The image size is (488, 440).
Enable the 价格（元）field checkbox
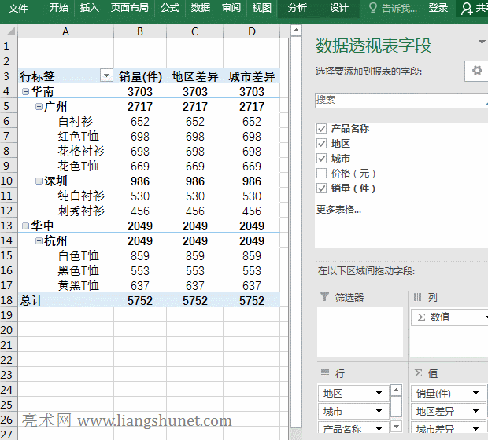(321, 174)
